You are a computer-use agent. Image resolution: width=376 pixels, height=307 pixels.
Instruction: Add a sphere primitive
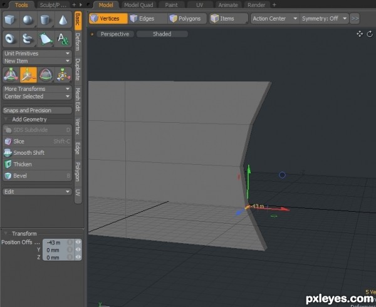(28, 20)
